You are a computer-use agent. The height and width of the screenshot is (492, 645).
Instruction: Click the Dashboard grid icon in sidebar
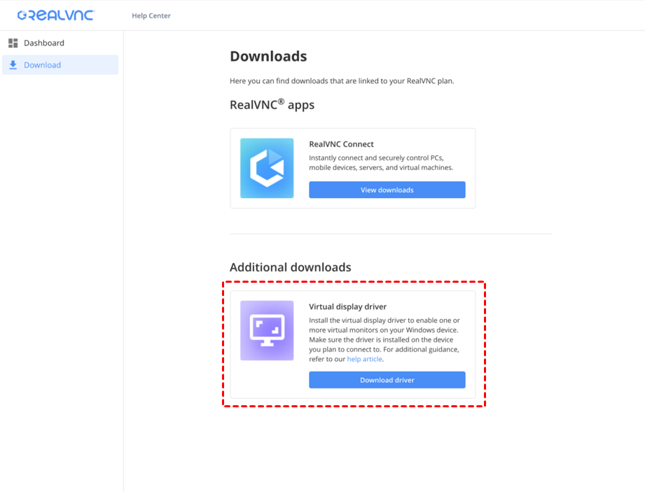point(13,43)
